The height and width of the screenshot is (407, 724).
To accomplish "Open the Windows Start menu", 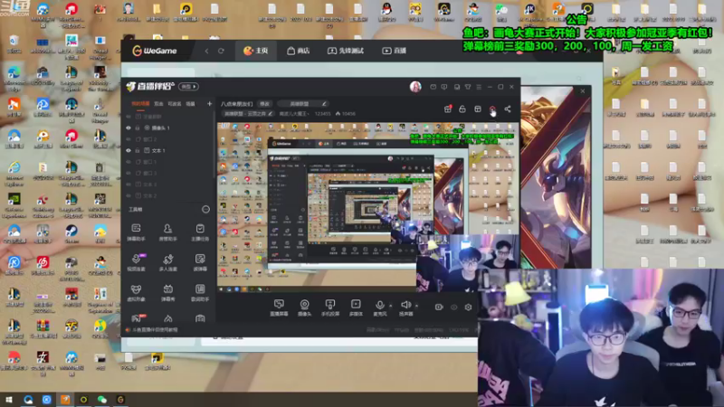I will (9, 400).
